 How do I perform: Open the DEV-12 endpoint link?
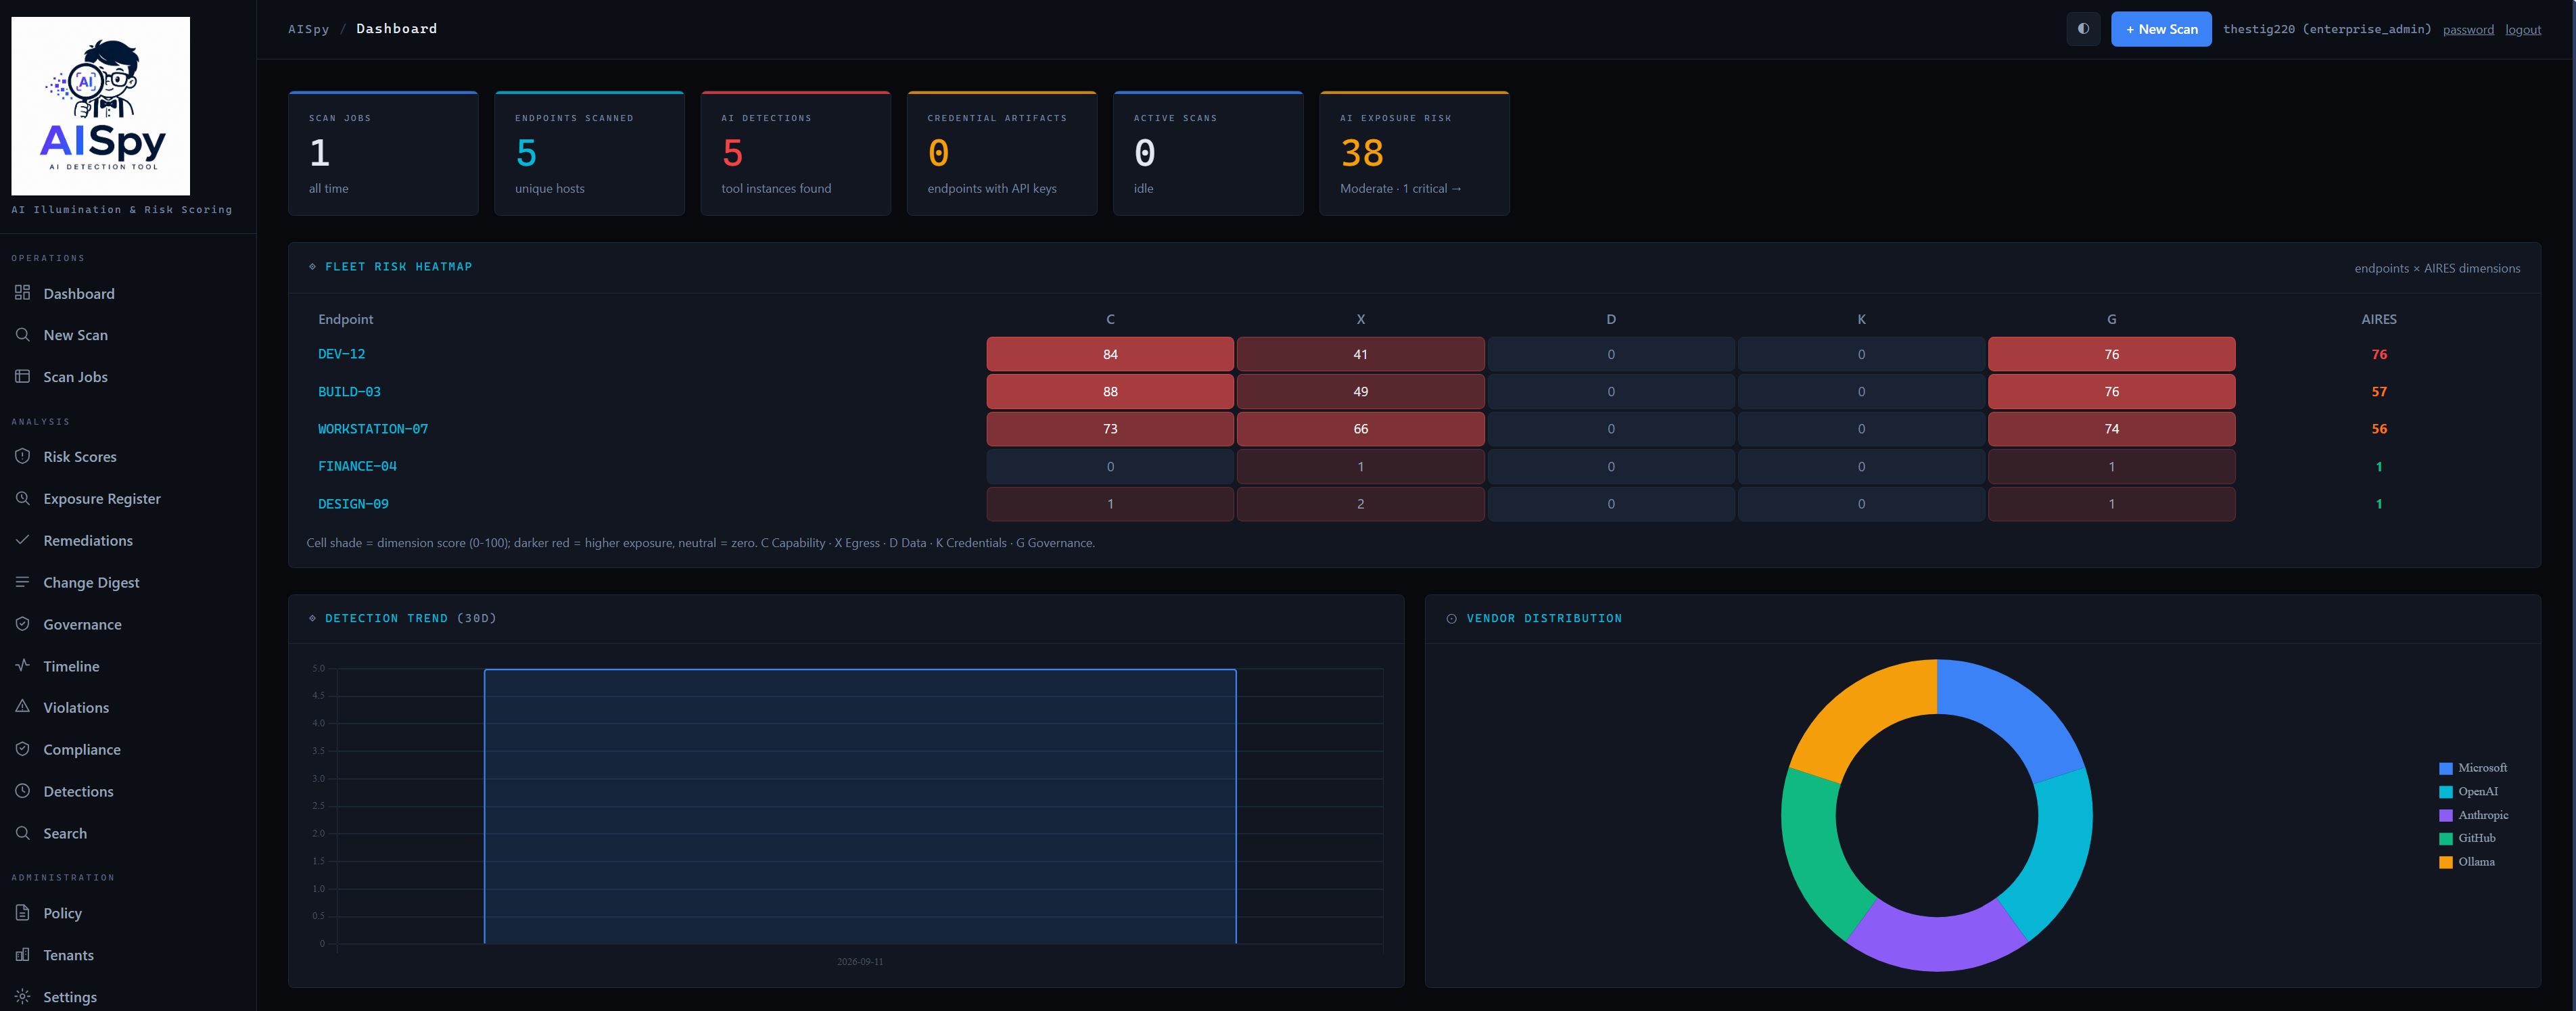[x=342, y=354]
